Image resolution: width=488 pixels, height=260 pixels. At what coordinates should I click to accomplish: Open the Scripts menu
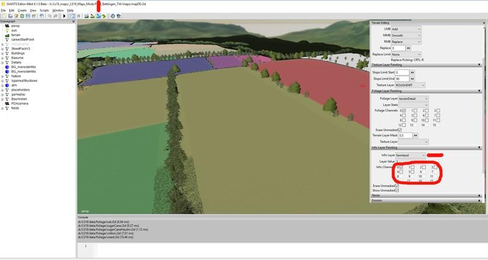pyautogui.click(x=45, y=10)
